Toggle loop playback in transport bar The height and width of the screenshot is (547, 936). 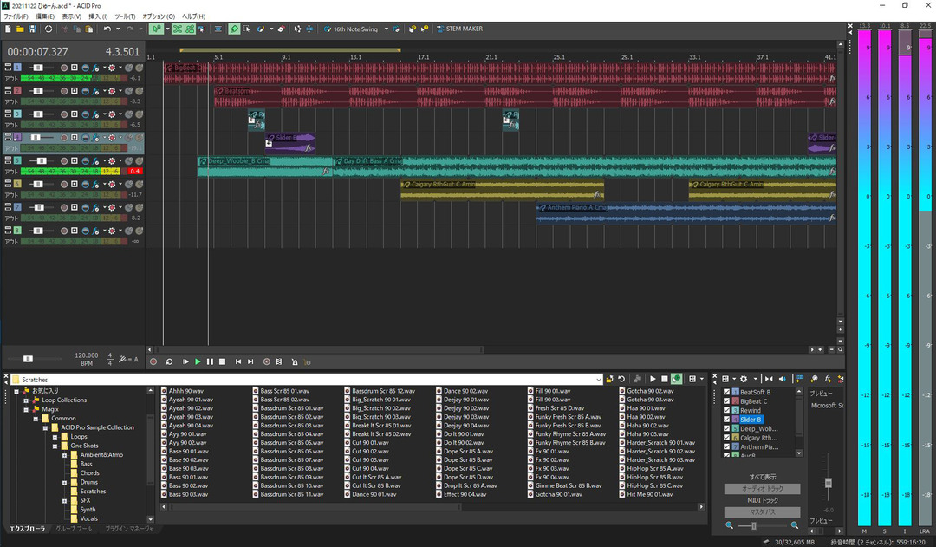(x=170, y=361)
